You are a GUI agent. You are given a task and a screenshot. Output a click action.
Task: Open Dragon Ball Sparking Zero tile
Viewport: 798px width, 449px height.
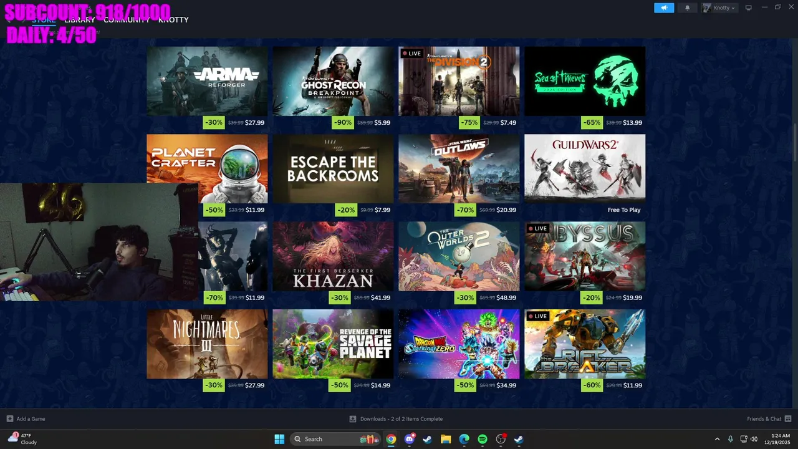pos(459,344)
